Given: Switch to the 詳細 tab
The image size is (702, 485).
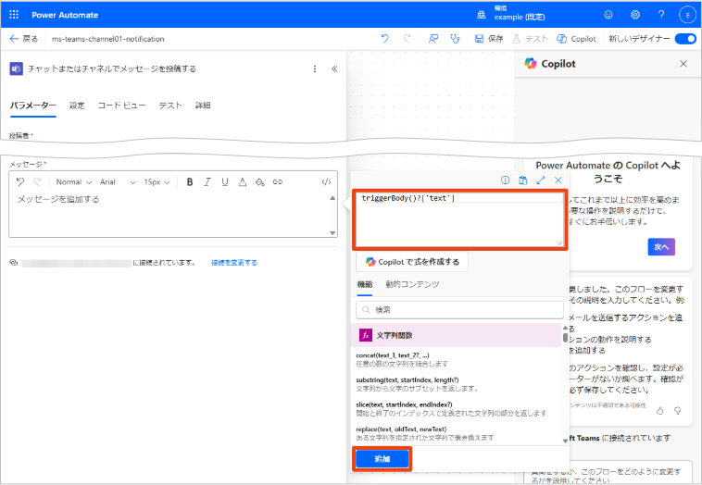Looking at the screenshot, I should [203, 106].
